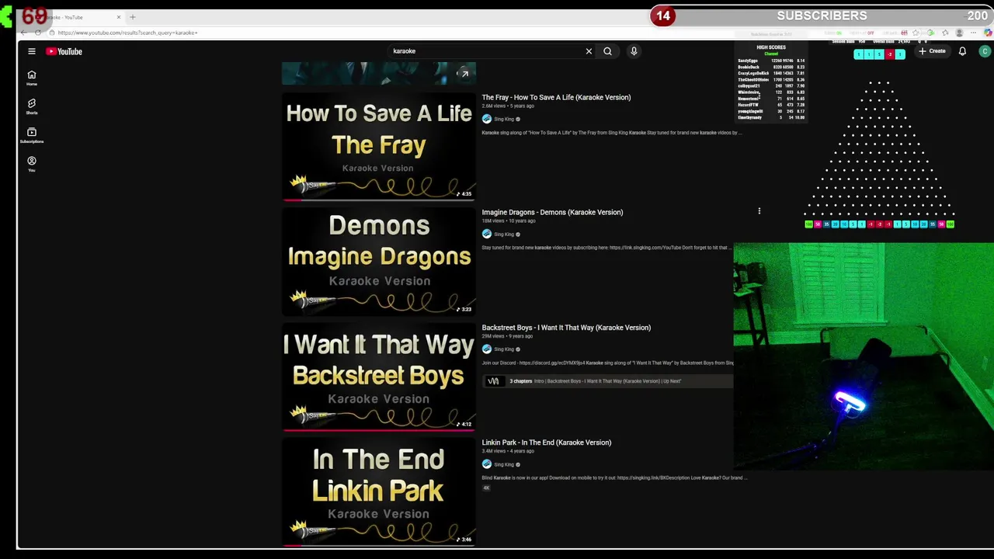Open more options for Demons video
The height and width of the screenshot is (559, 994).
(759, 211)
